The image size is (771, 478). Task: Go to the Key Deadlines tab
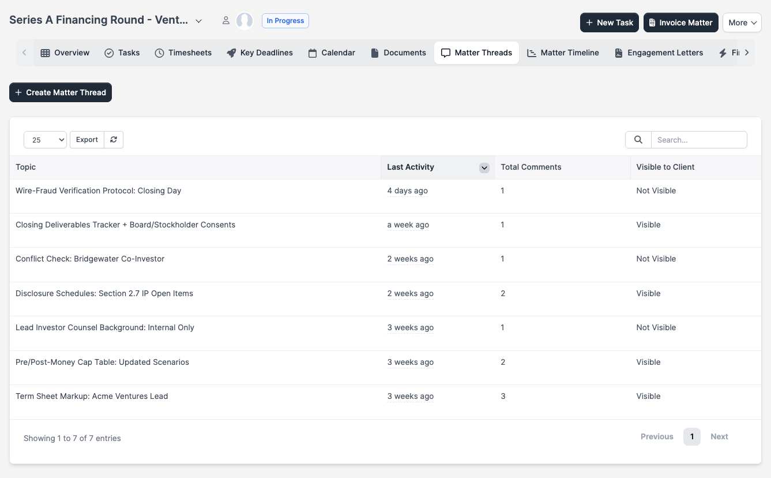pyautogui.click(x=259, y=53)
